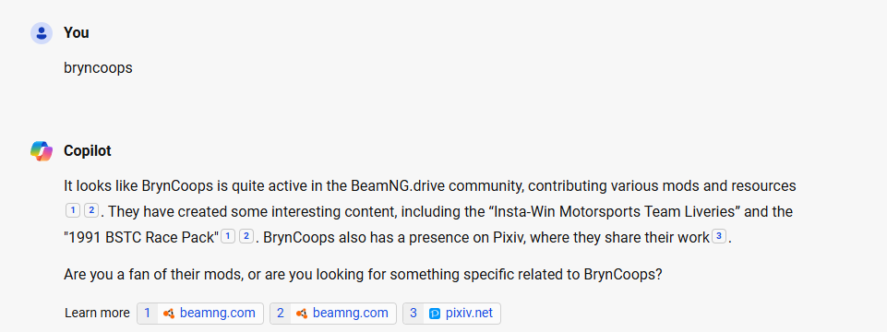Open citation 2 after "1991 BSTC Race Pack"

tap(246, 236)
